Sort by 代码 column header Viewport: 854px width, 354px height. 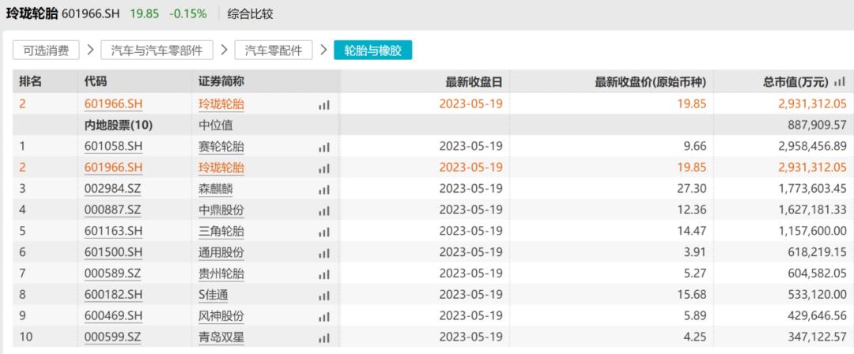[x=96, y=81]
